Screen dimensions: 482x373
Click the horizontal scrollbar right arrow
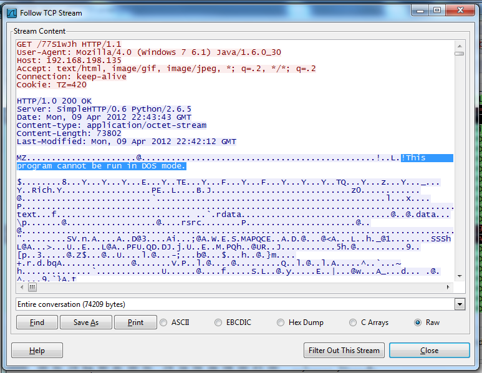tap(448, 287)
